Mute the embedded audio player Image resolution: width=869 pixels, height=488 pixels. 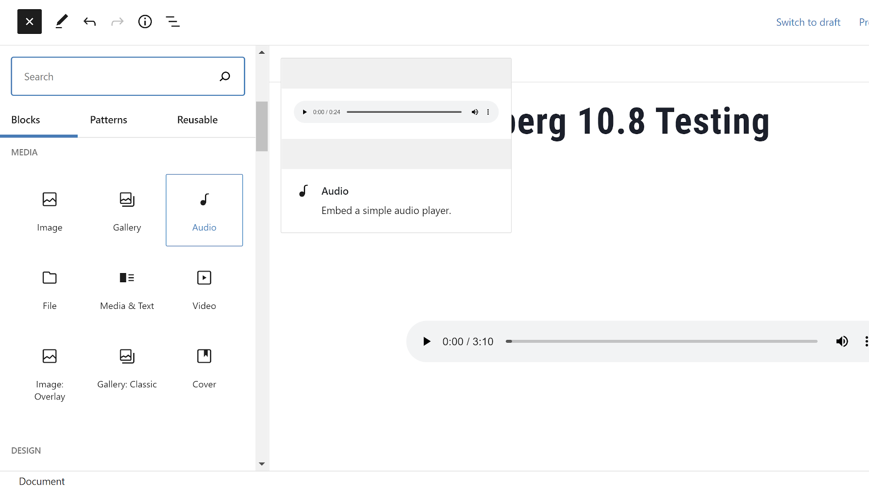(842, 341)
